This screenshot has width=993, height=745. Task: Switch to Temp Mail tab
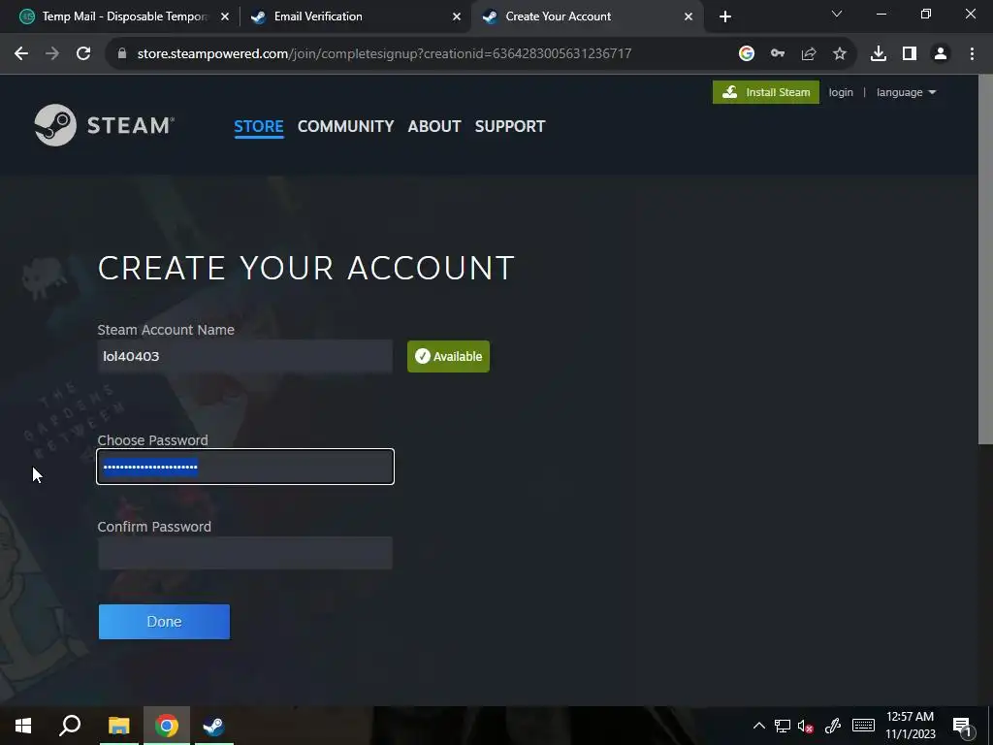pyautogui.click(x=124, y=16)
